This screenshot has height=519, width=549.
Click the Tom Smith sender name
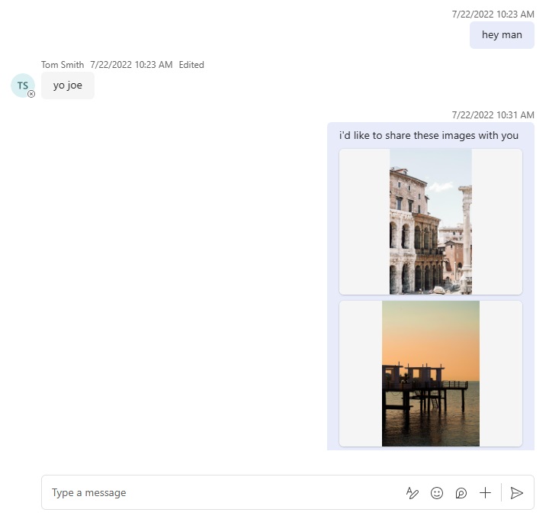63,65
